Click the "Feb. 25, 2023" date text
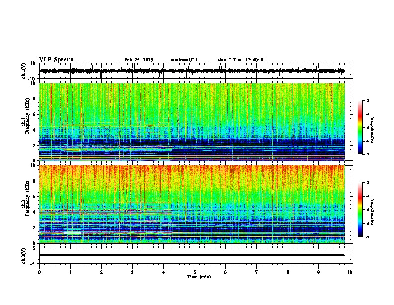The image size is (394, 305). point(139,60)
